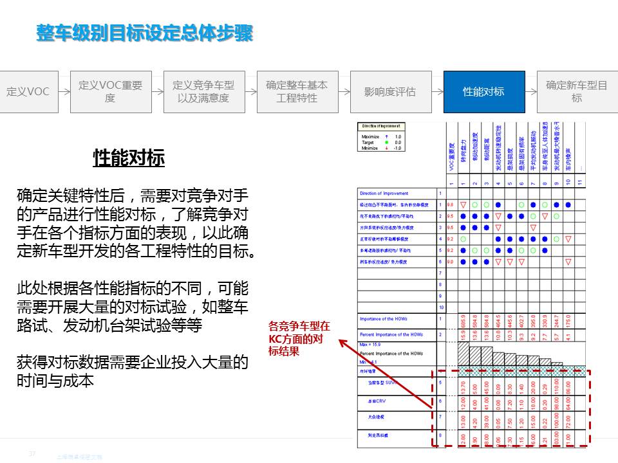This screenshot has width=618, height=463.
Task: Click the VOC importance value 9.0
Action: (x=450, y=262)
